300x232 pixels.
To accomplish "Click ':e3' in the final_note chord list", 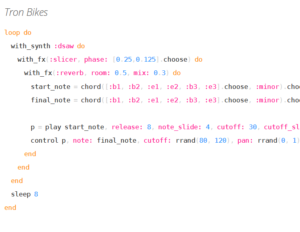I will (x=211, y=100).
